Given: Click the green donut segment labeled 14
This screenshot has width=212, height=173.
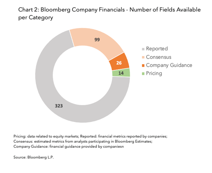Looking at the screenshot, I should [x=121, y=73].
